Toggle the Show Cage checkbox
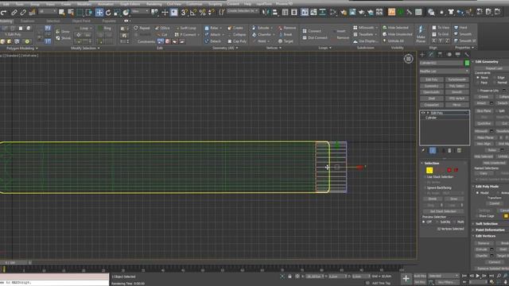Viewport: 509px width, 286px height. pos(477,216)
